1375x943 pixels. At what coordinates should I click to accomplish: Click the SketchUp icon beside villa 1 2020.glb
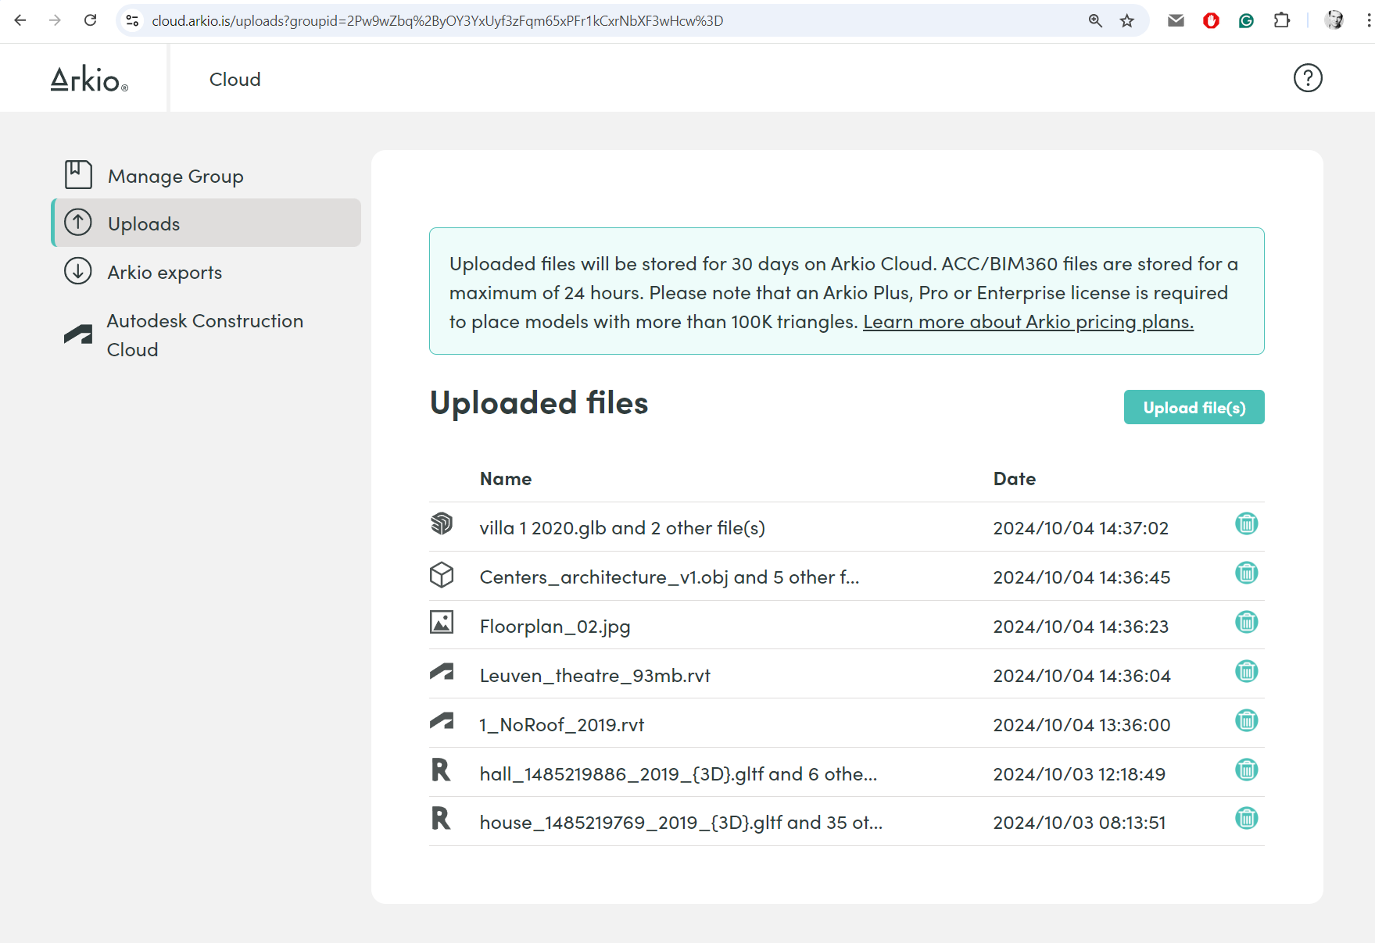pos(442,523)
